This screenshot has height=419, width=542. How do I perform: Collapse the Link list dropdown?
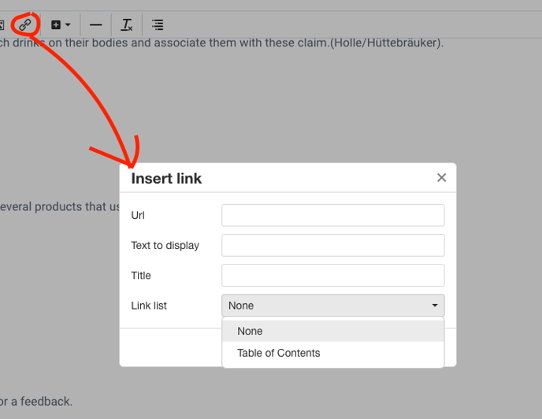pyautogui.click(x=332, y=306)
